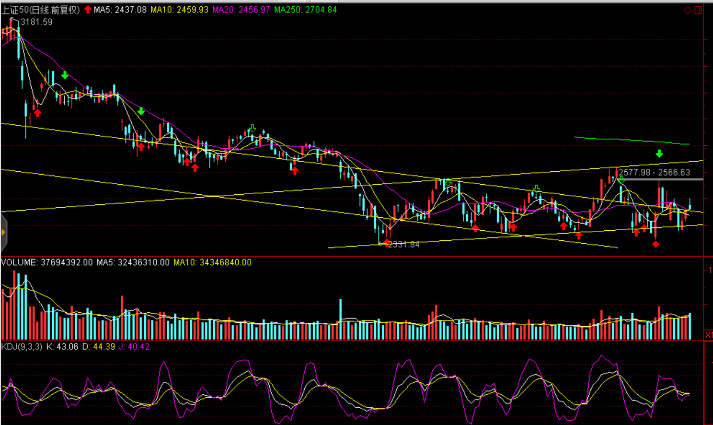Select the 2577.98 - 2566.63 gap label
713x425 pixels.
(x=654, y=172)
